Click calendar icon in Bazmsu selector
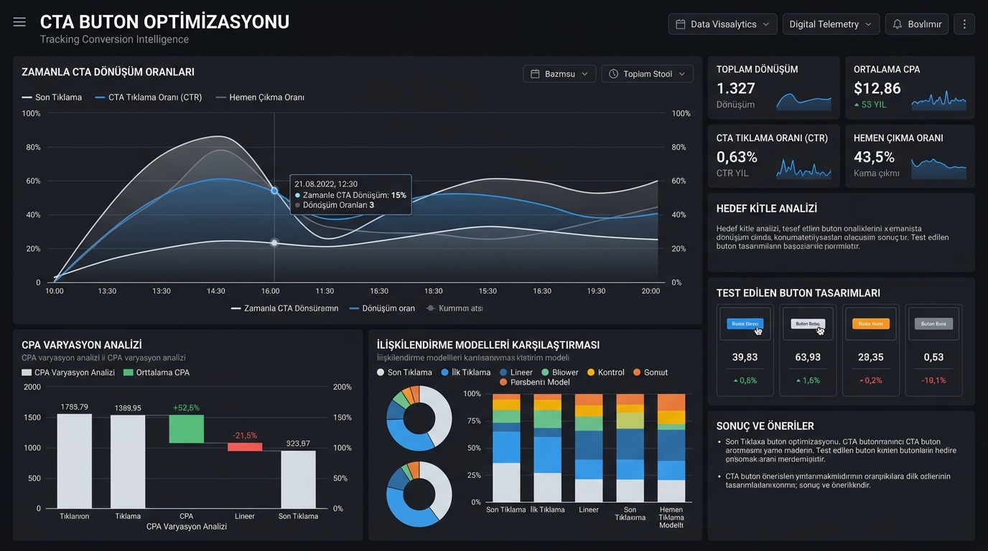 [535, 74]
